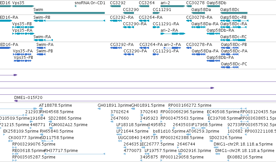
Task: Click the CG30278-RA transcript label
Action: coord(199,17)
